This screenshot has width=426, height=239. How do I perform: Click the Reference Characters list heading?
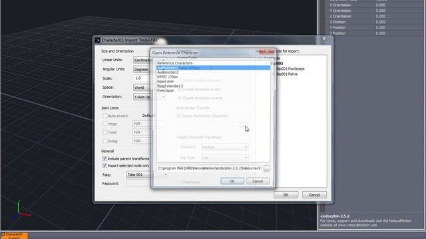(174, 63)
